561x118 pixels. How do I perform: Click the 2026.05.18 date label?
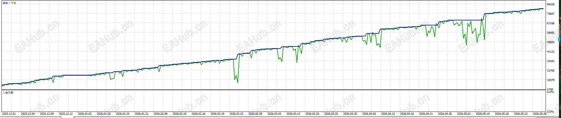click(502, 114)
